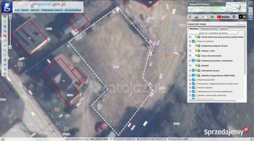254x141 pixels.
Task: Go to next map view arrow
Action: (5, 69)
